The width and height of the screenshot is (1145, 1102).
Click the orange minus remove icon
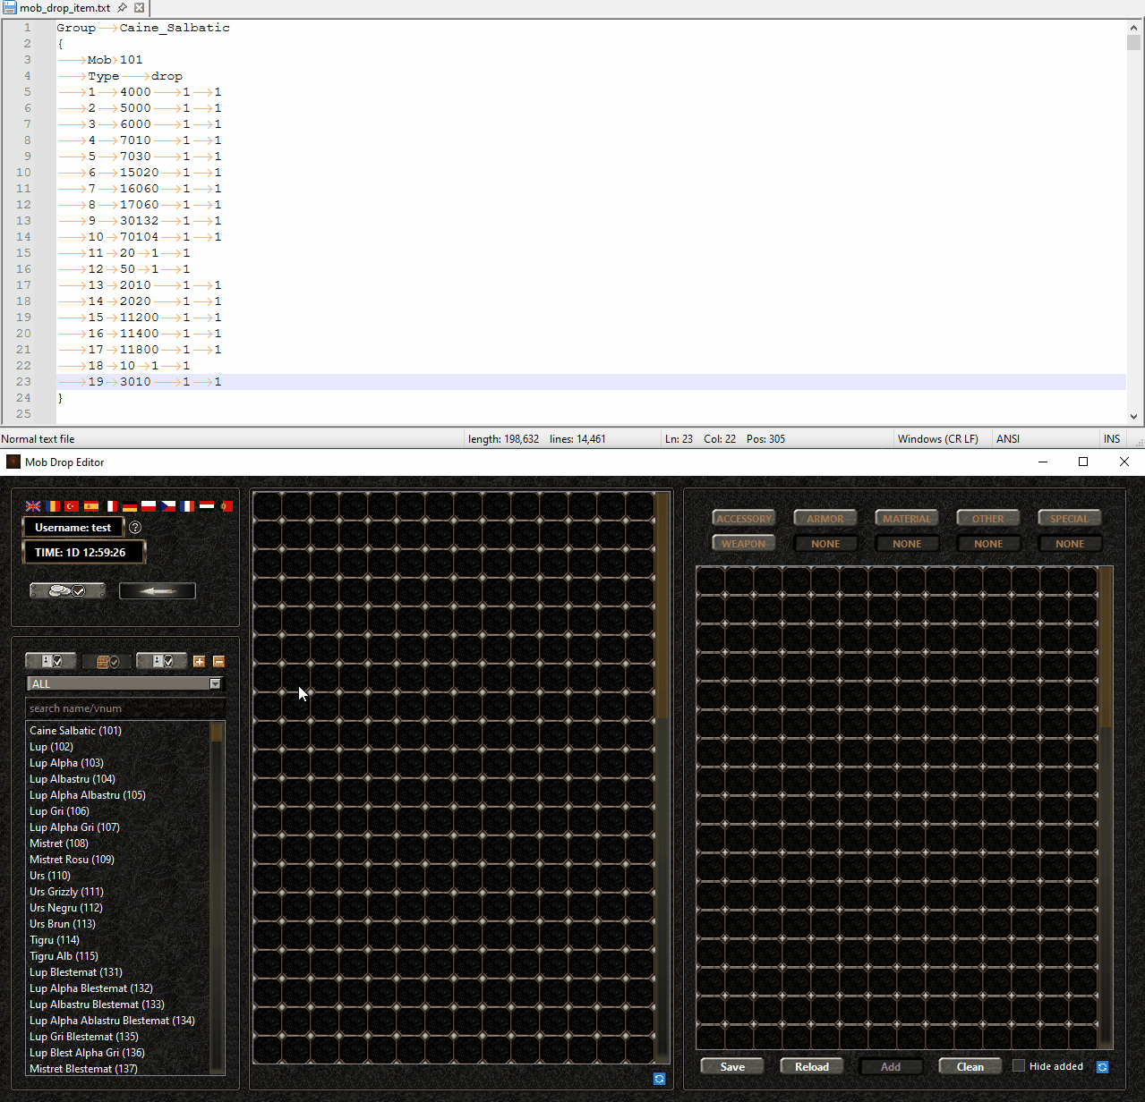pyautogui.click(x=218, y=662)
